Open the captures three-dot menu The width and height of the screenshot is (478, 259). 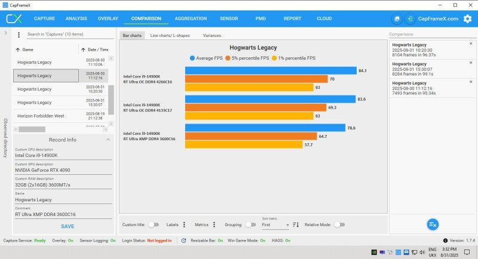pyautogui.click(x=19, y=35)
